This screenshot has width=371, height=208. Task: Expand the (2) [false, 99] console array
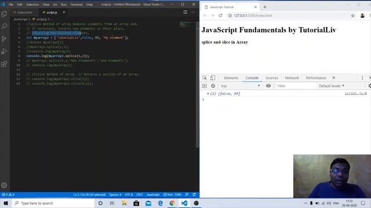(208, 94)
